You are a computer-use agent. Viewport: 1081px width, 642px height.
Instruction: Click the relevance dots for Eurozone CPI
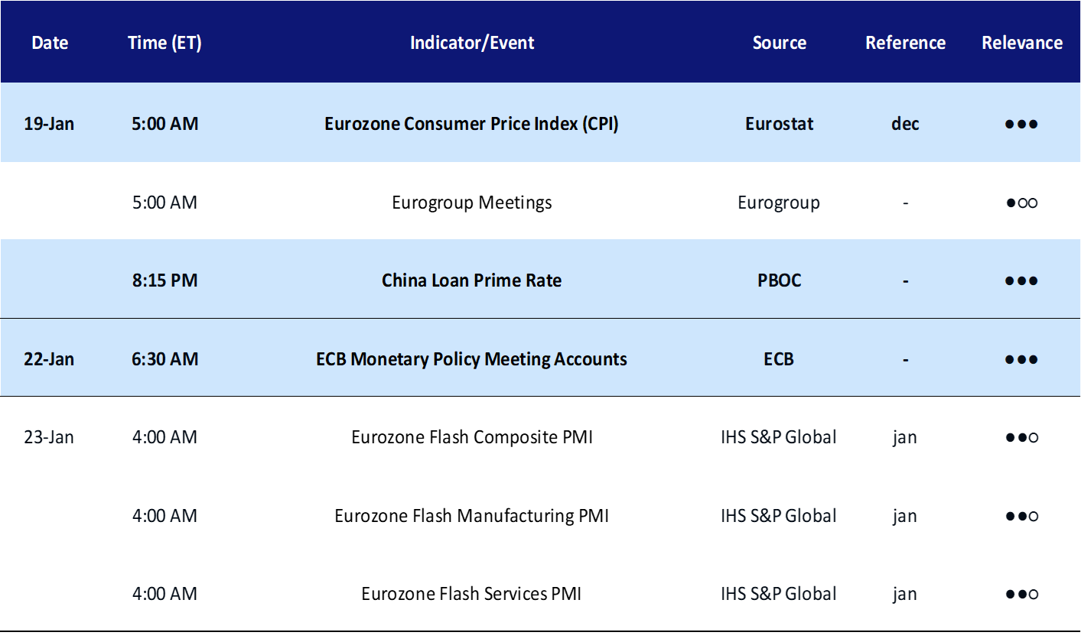[1021, 125]
